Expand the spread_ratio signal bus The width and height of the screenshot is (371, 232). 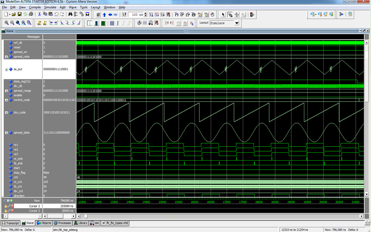tap(6, 57)
